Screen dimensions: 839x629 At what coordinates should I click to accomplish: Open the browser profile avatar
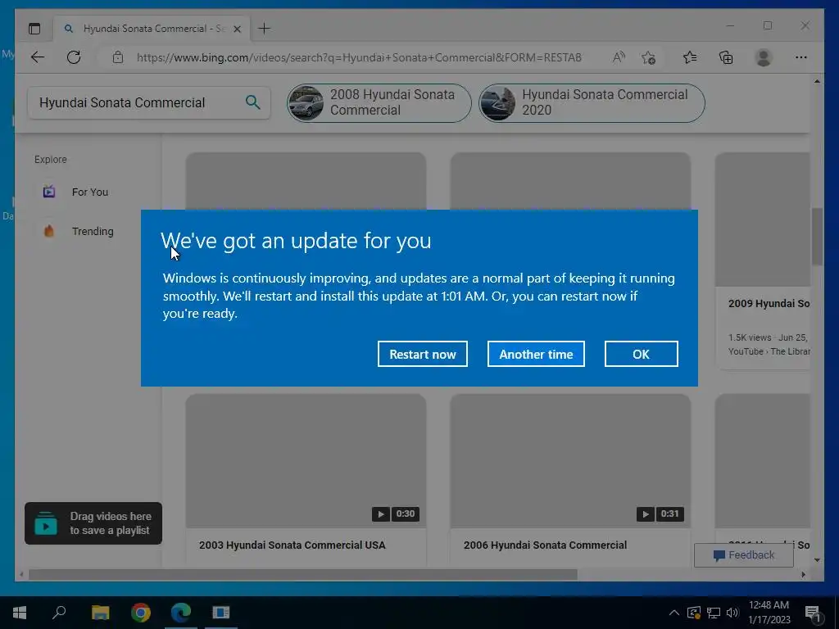[764, 57]
